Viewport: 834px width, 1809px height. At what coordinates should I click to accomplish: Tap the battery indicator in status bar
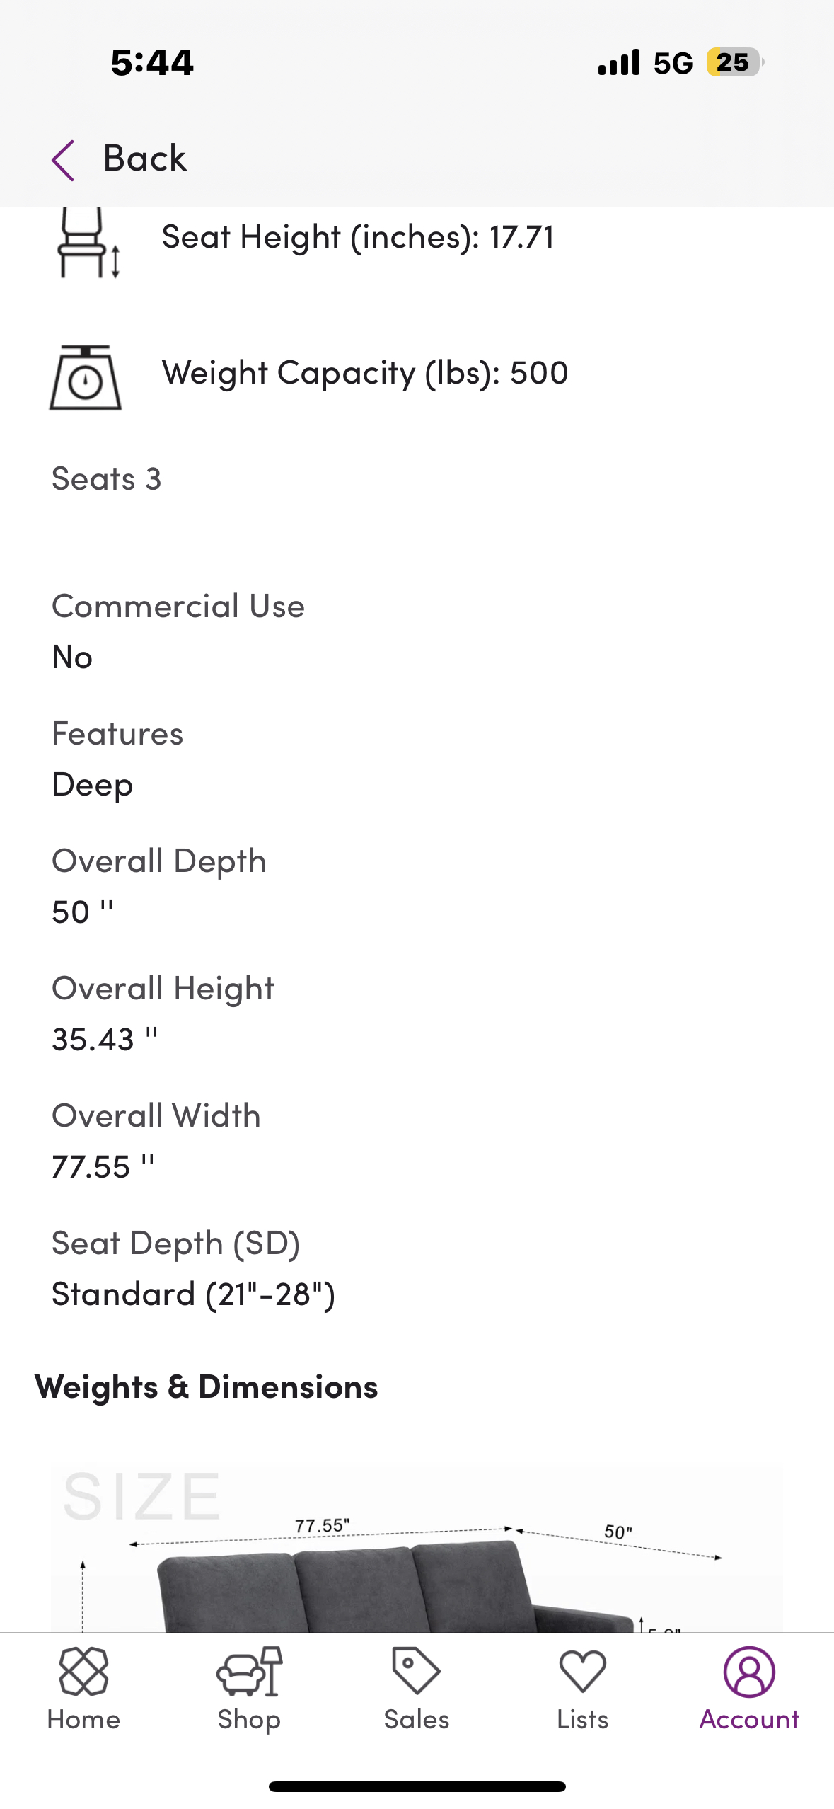734,62
